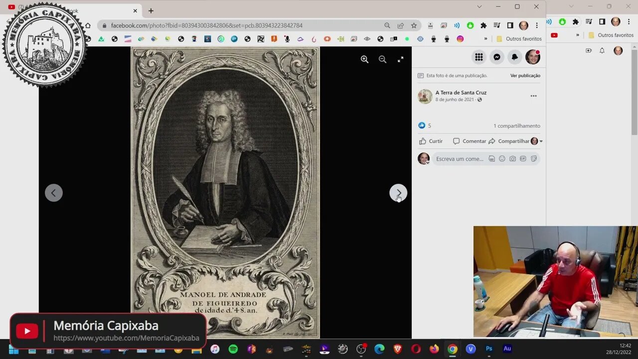This screenshot has height=359, width=638.
Task: Open Photoshop from the taskbar
Action: [x=489, y=349]
